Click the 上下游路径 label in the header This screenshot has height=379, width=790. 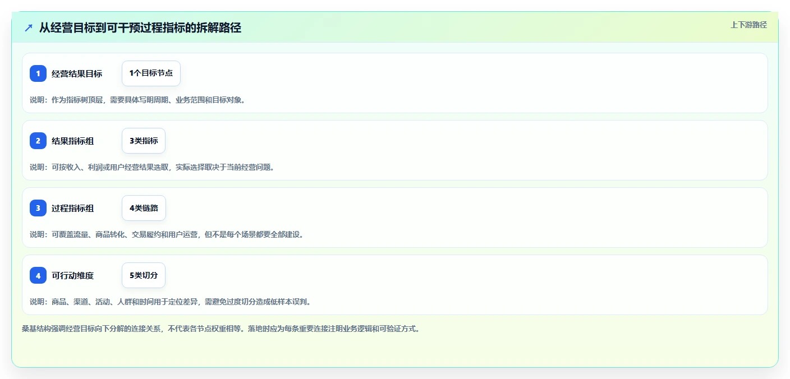[748, 25]
